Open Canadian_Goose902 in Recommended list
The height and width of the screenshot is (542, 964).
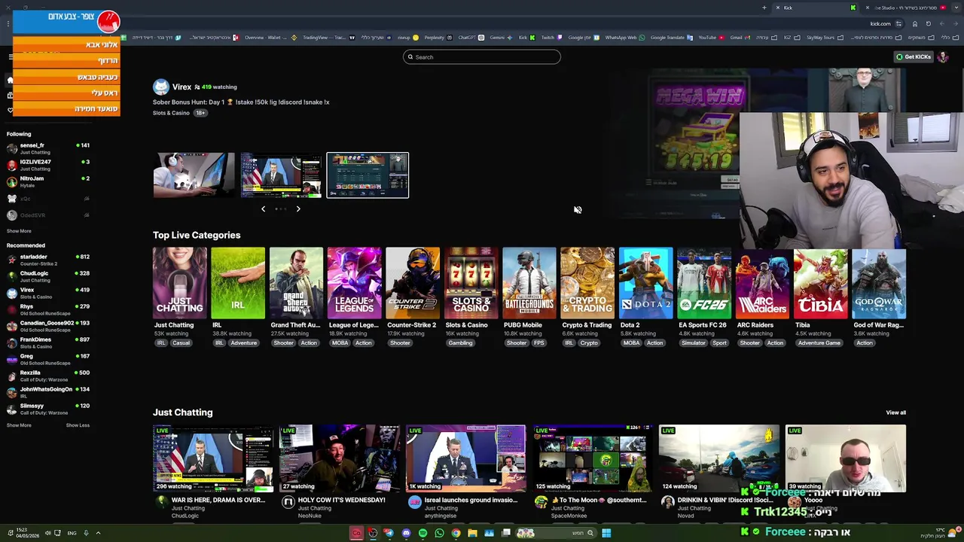[x=47, y=326]
